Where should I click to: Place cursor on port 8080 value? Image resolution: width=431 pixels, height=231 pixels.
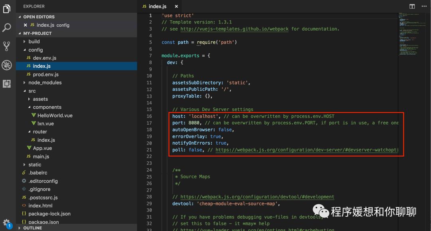tap(194, 123)
